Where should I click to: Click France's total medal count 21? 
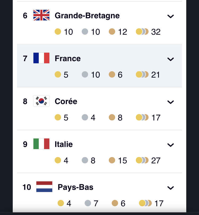(x=155, y=75)
